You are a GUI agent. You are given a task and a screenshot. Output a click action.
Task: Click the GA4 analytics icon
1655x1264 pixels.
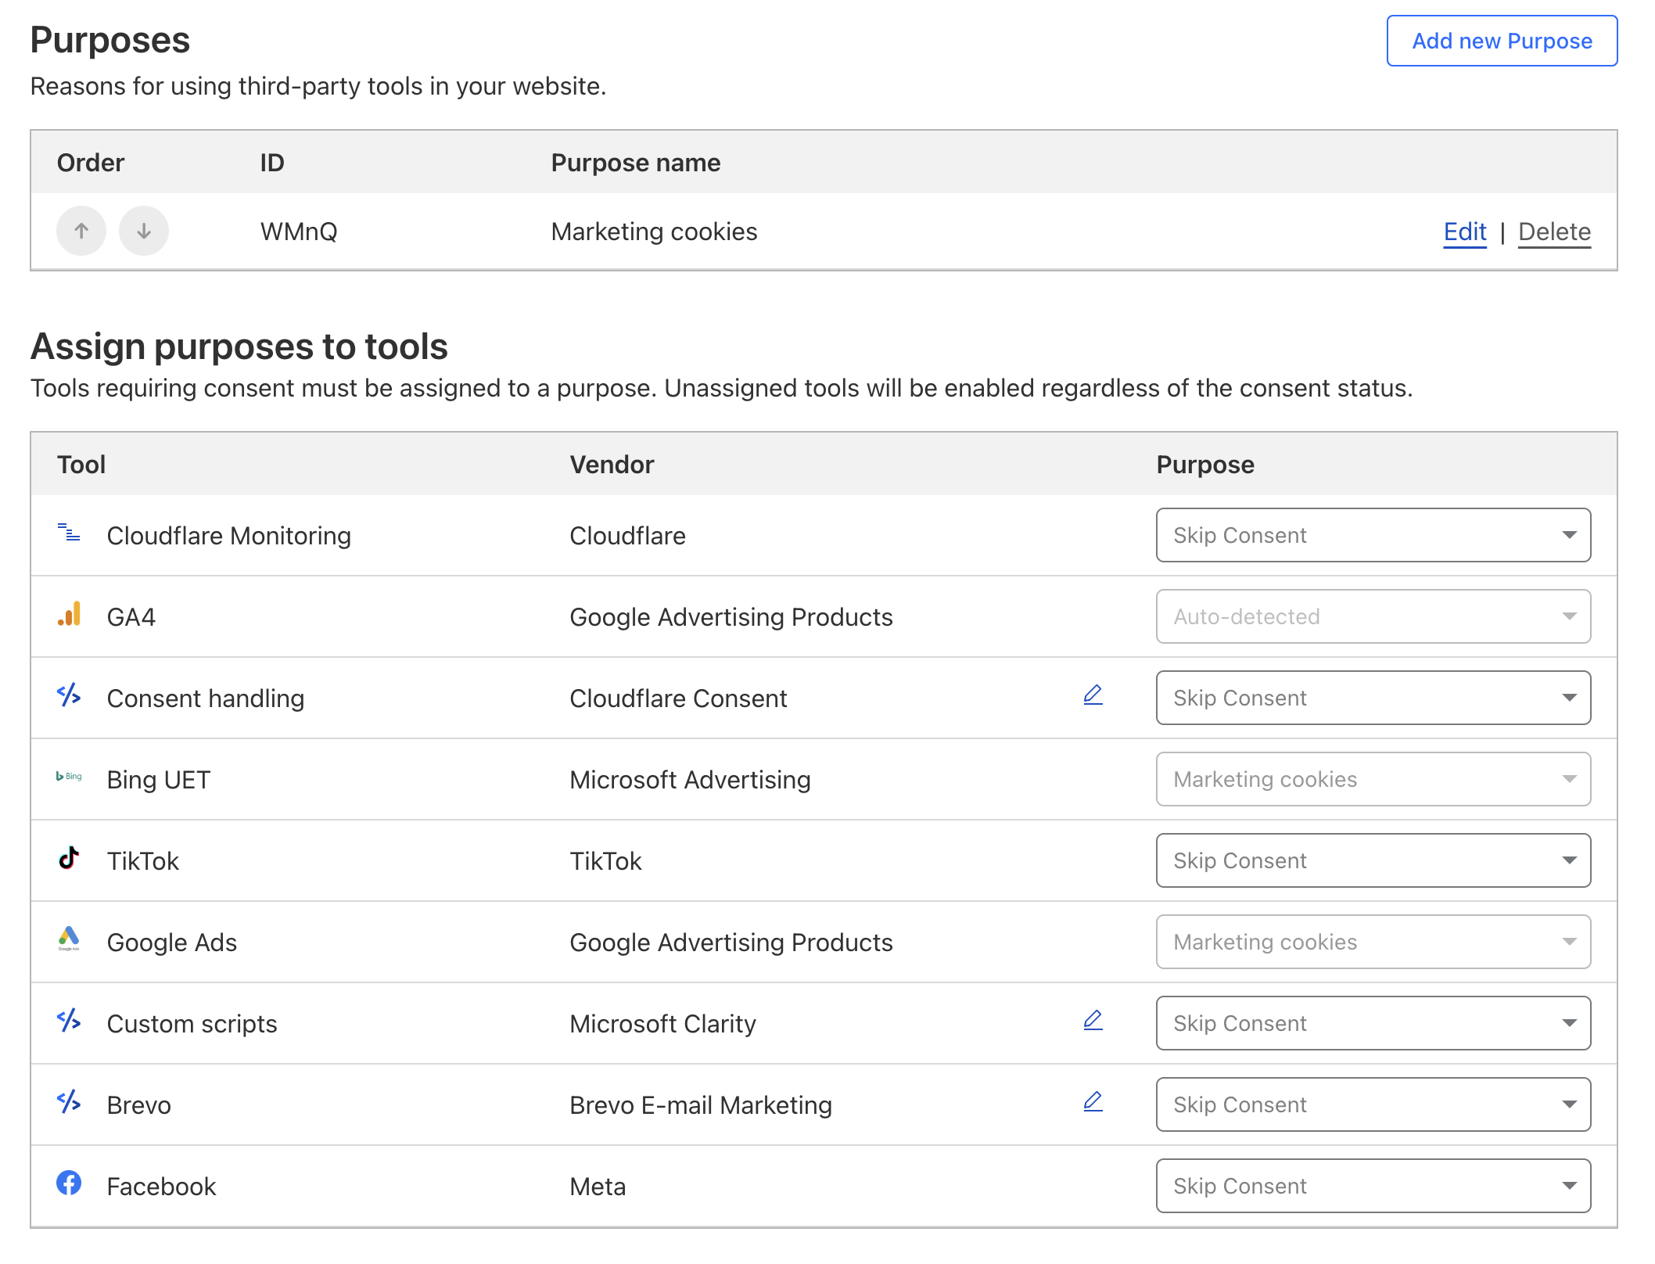coord(69,614)
